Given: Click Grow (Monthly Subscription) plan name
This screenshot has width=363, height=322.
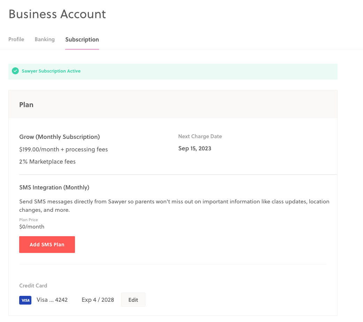Looking at the screenshot, I should tap(60, 137).
